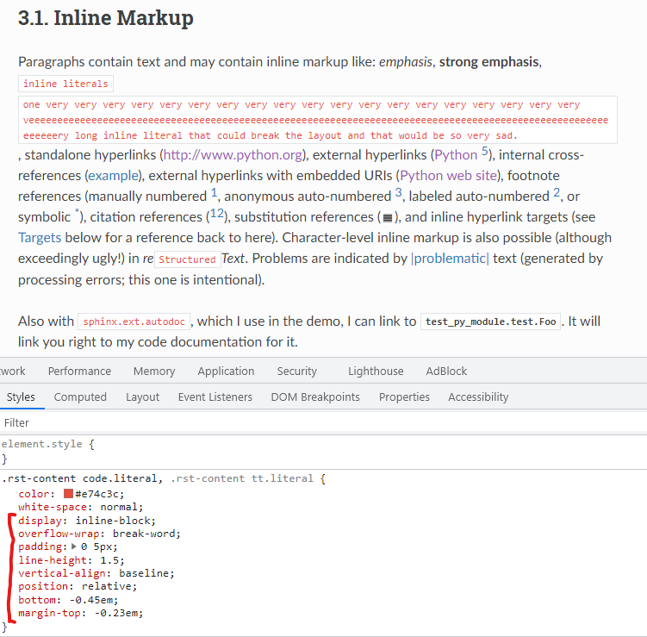The width and height of the screenshot is (647, 637).
Task: Edit the overflow-wrap break-word value
Action: tap(144, 534)
